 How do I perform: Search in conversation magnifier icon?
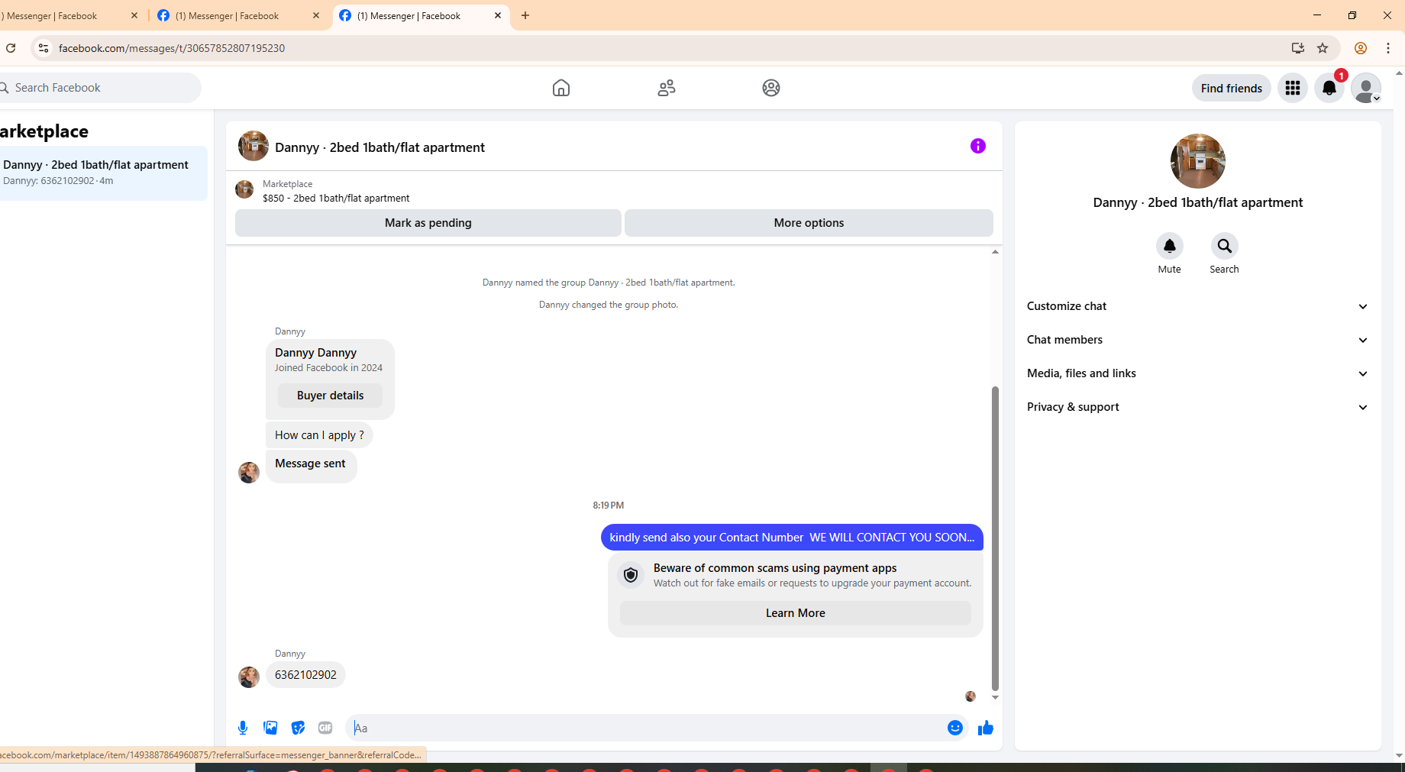[1224, 246]
